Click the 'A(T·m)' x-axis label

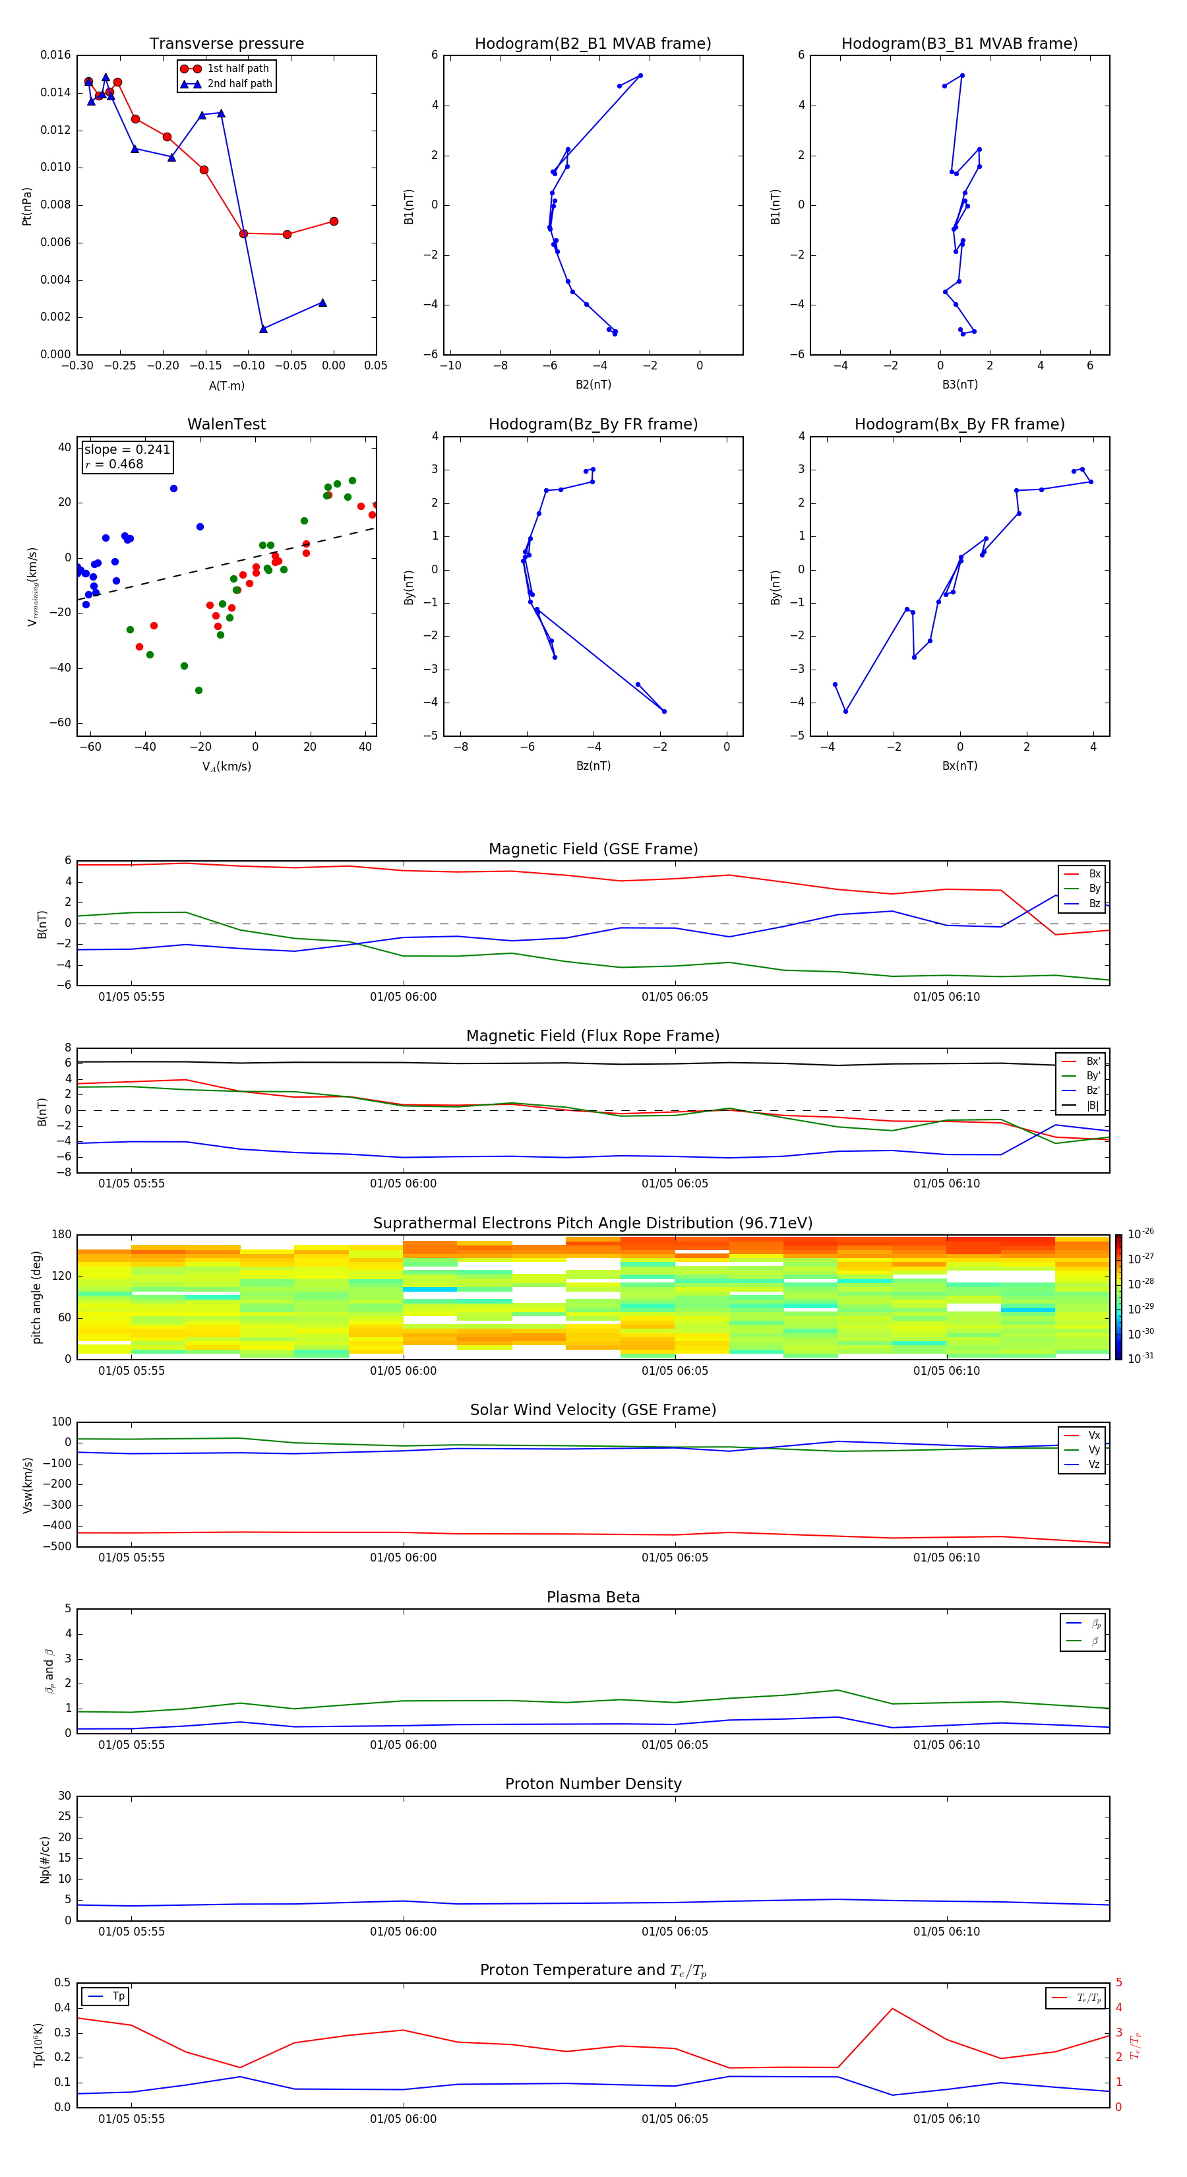tap(226, 386)
